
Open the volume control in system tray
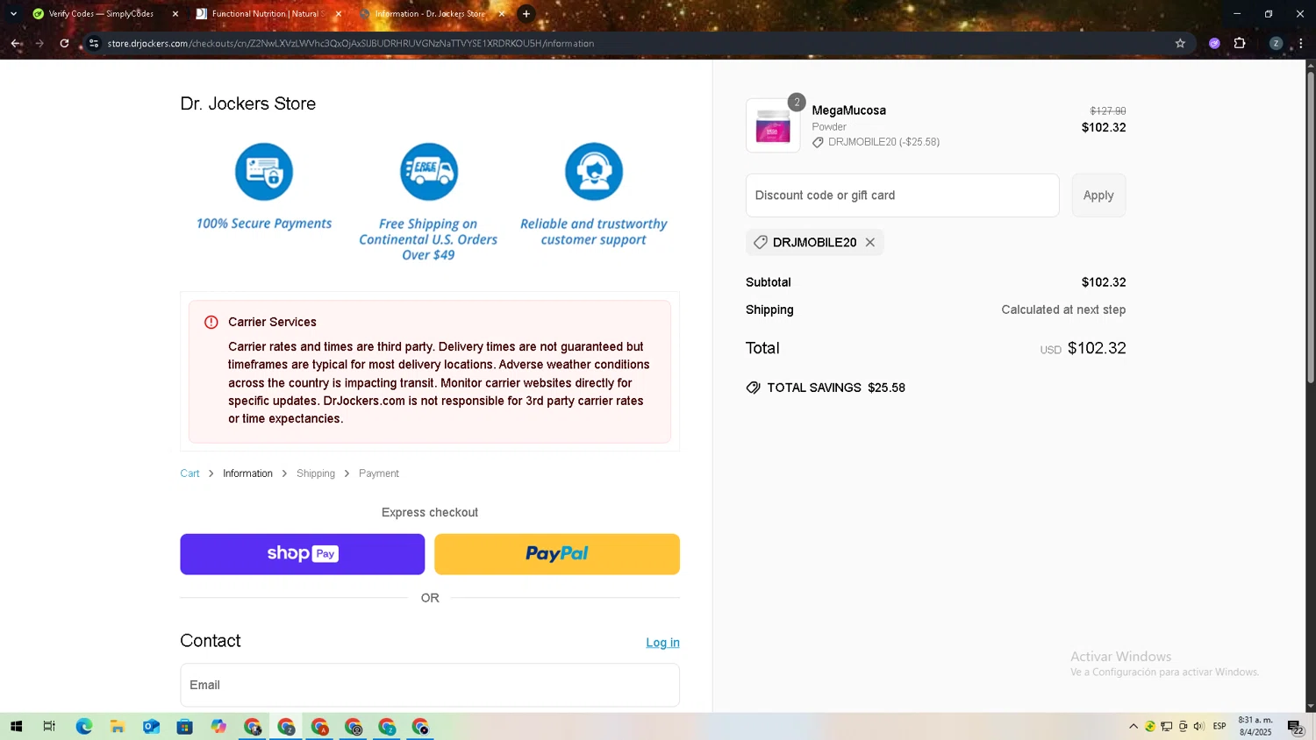coord(1198,726)
